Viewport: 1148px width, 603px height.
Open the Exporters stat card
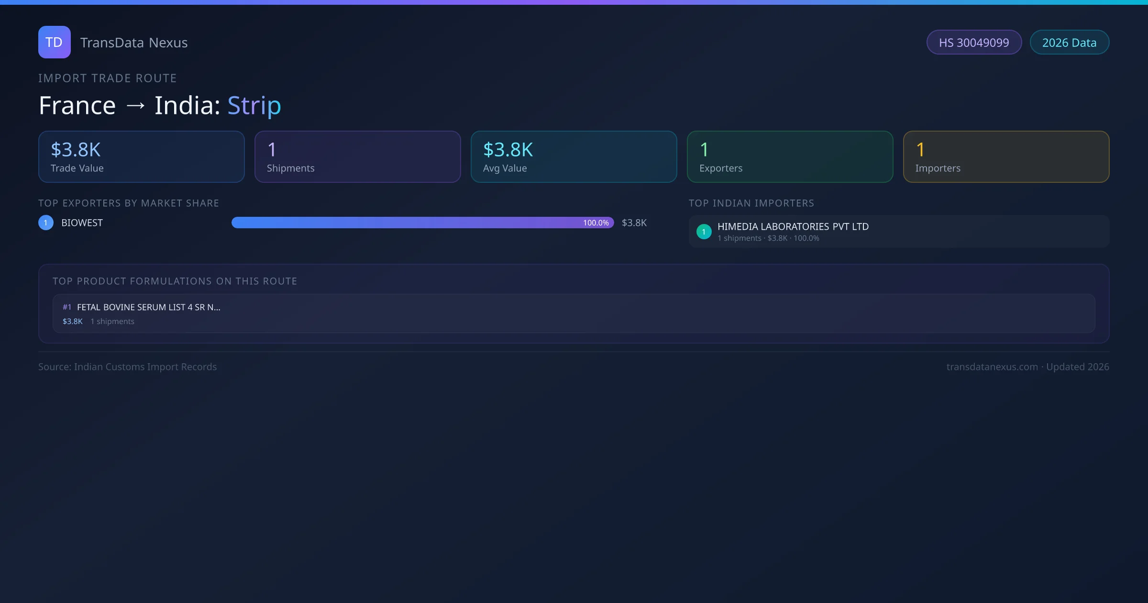[790, 157]
